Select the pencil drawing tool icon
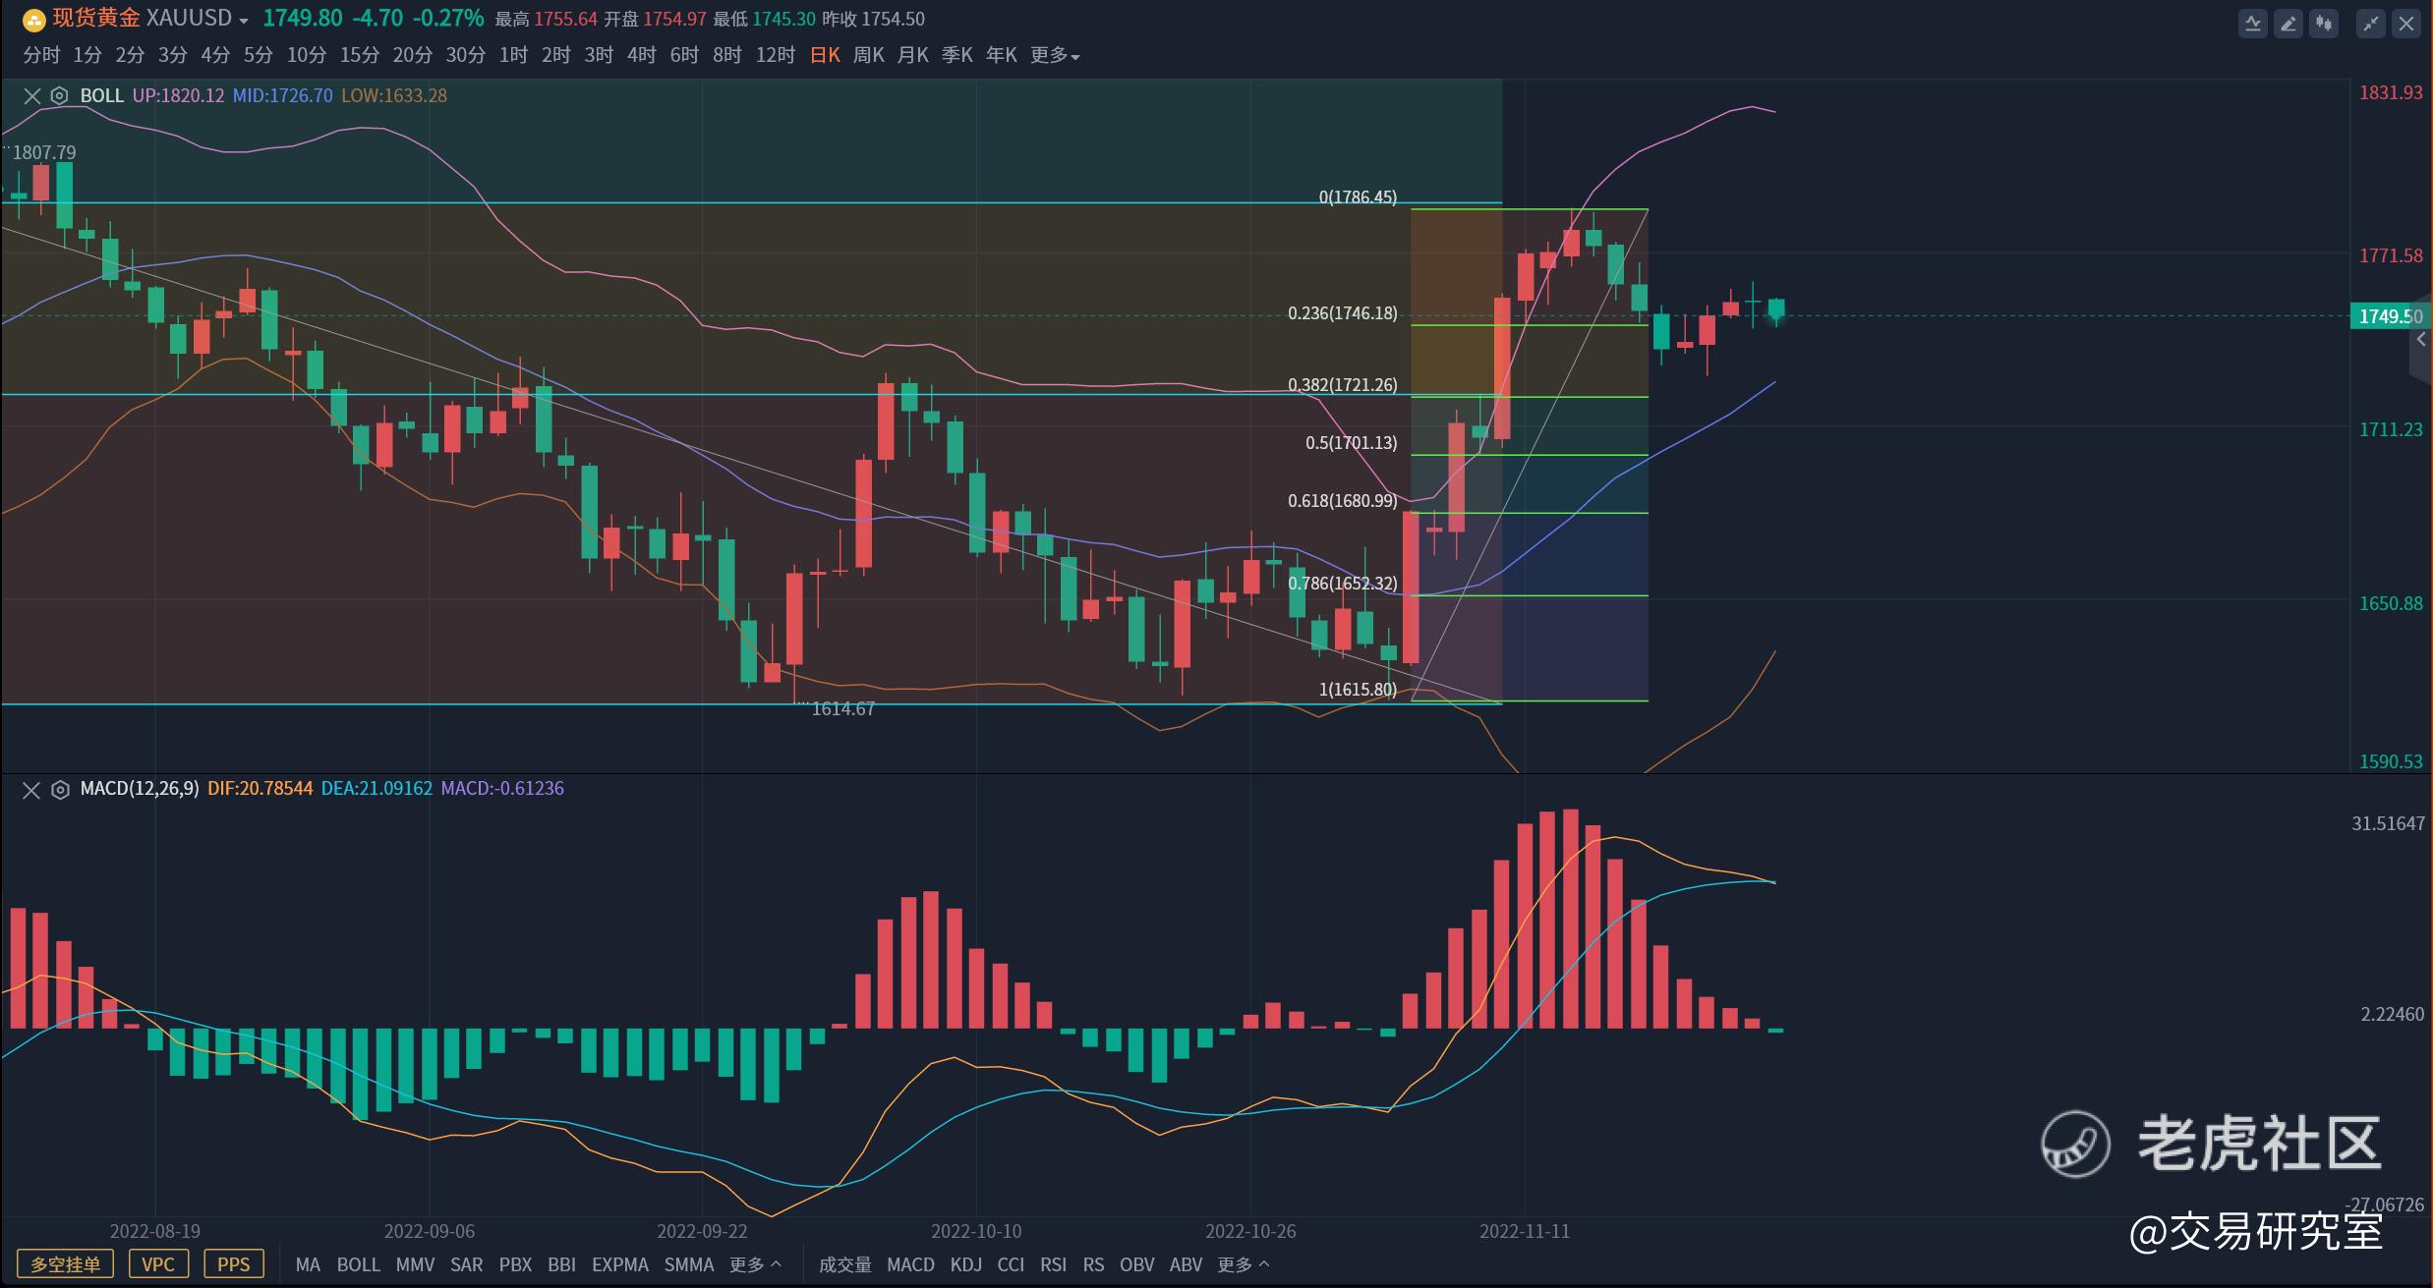This screenshot has width=2433, height=1288. [x=2288, y=24]
